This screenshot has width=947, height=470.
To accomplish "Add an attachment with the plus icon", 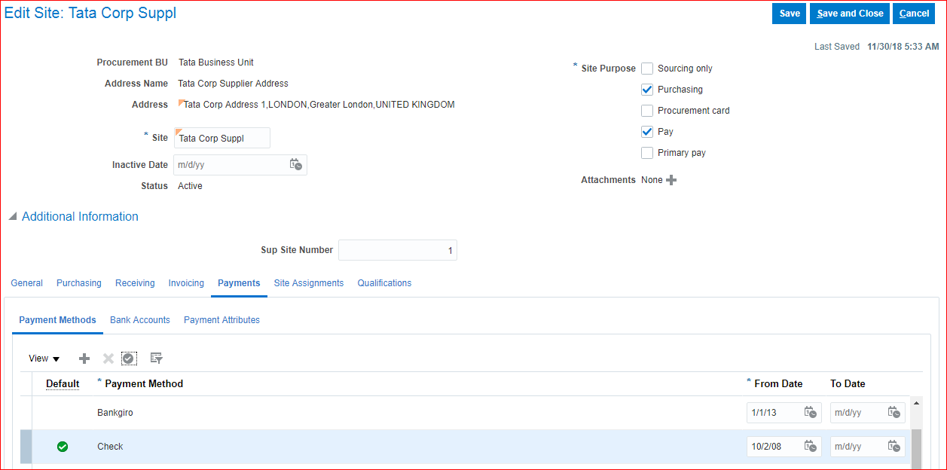I will (671, 180).
